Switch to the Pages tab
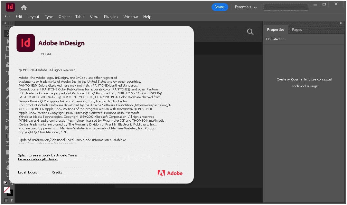 tap(297, 30)
